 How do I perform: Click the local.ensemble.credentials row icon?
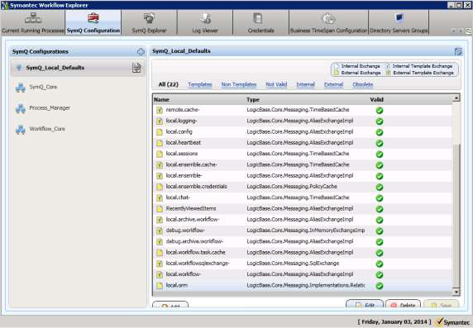pyautogui.click(x=160, y=187)
